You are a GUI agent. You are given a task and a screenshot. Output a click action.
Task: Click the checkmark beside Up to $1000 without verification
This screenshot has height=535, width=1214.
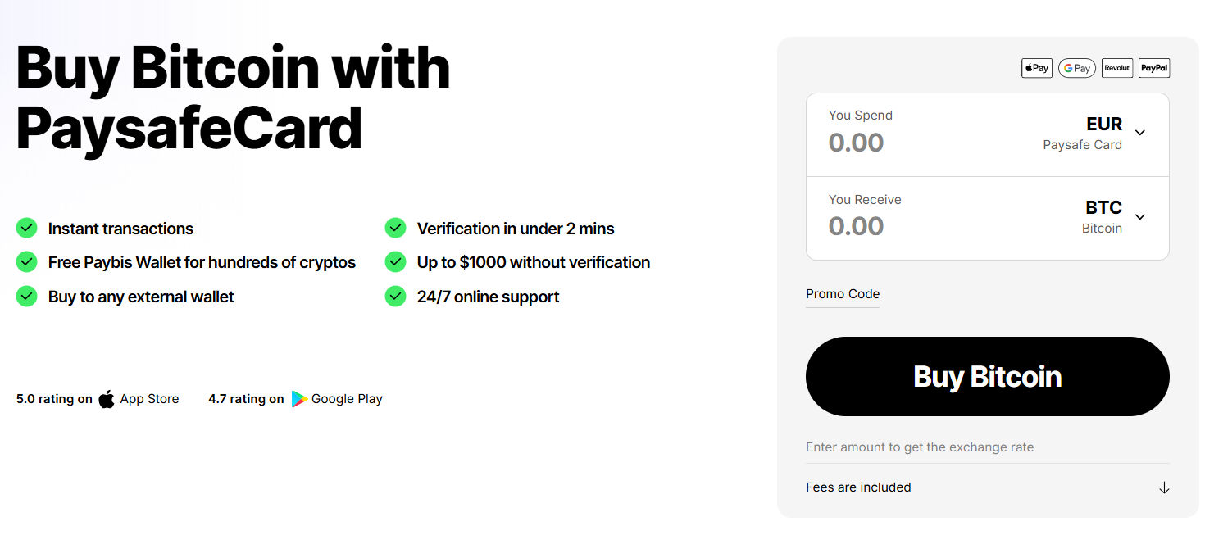(395, 262)
